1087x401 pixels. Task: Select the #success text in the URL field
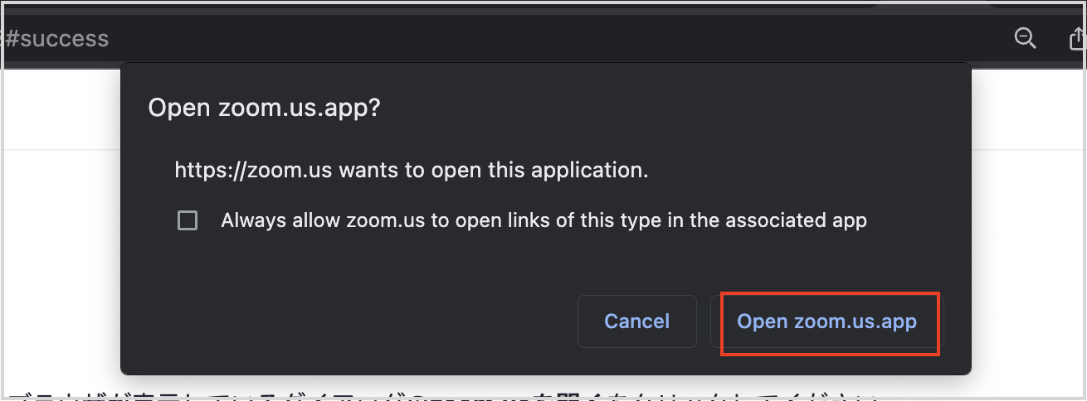(x=56, y=38)
